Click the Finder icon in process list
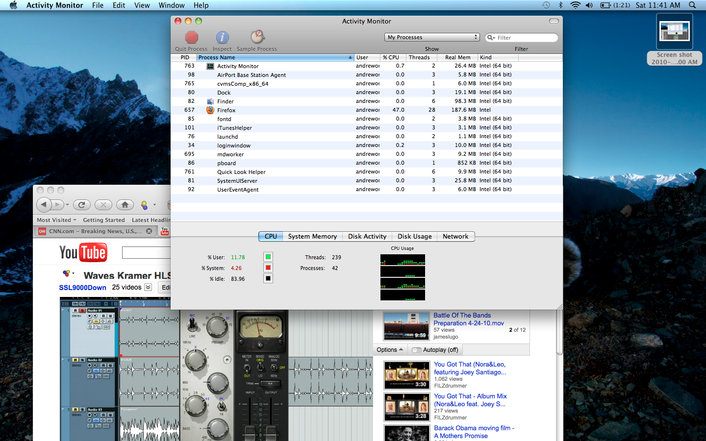 click(210, 101)
